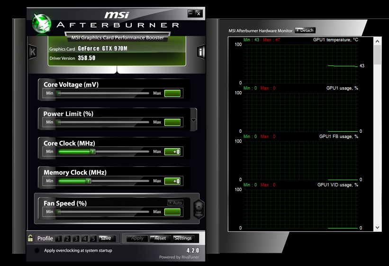Image resolution: width=389 pixels, height=266 pixels.
Task: Click the GeForce GTX 970M text
Action: pos(102,48)
